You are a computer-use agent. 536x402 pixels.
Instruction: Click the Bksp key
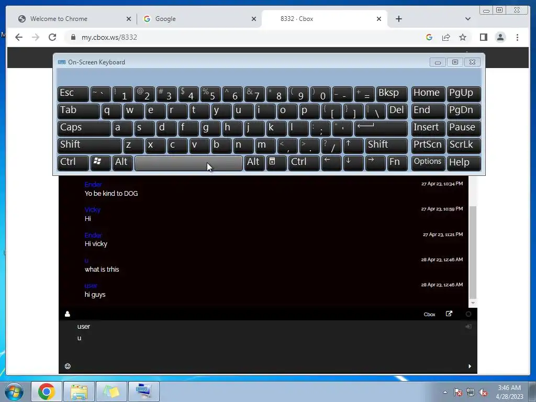[392, 94]
